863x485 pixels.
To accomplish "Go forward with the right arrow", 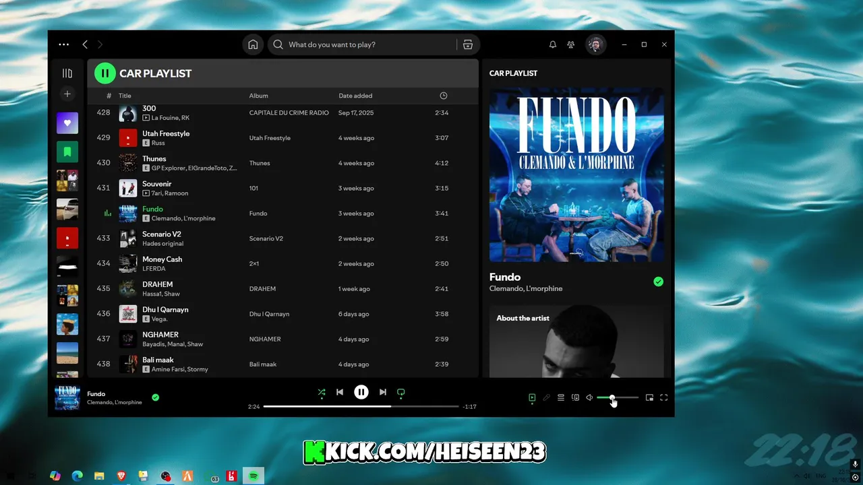I will coord(100,44).
